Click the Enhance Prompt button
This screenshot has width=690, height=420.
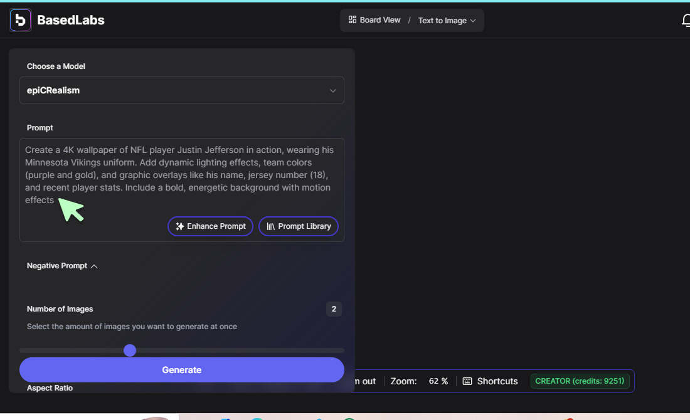pos(210,226)
